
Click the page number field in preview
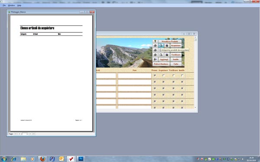(25, 134)
